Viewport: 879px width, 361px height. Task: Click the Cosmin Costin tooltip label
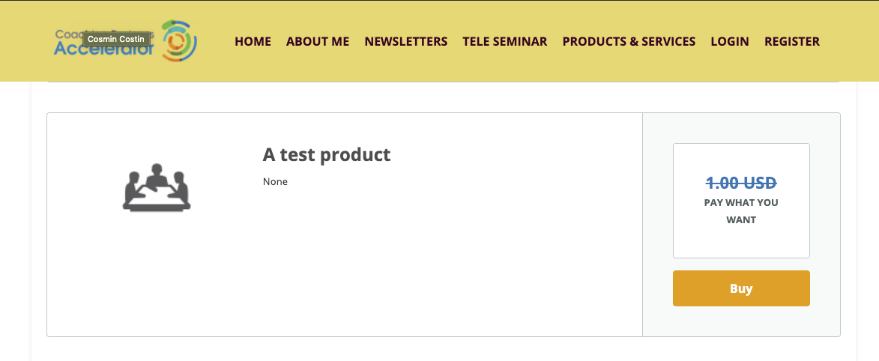[117, 39]
